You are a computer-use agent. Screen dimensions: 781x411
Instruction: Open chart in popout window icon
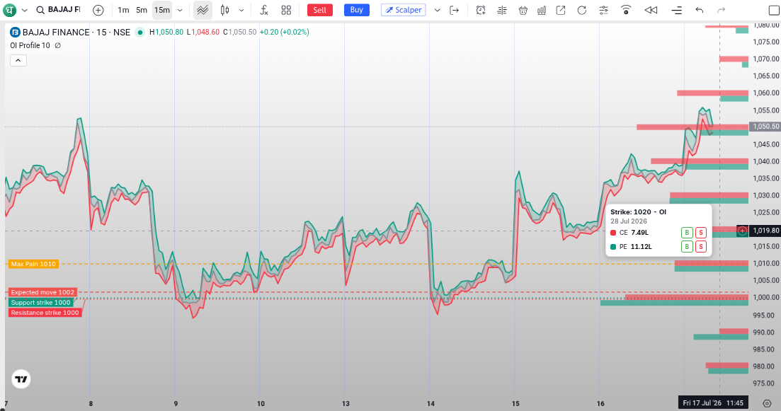tap(561, 10)
